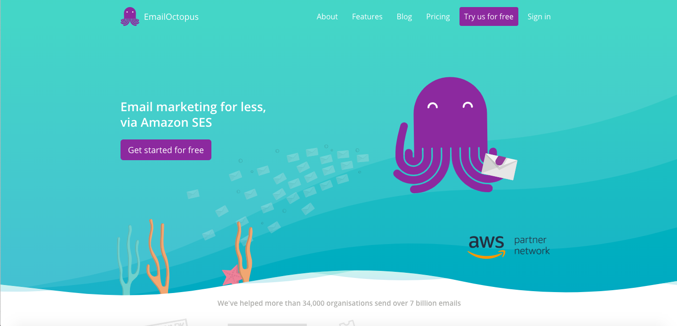Click the AWS partner network logo
677x326 pixels.
click(509, 246)
